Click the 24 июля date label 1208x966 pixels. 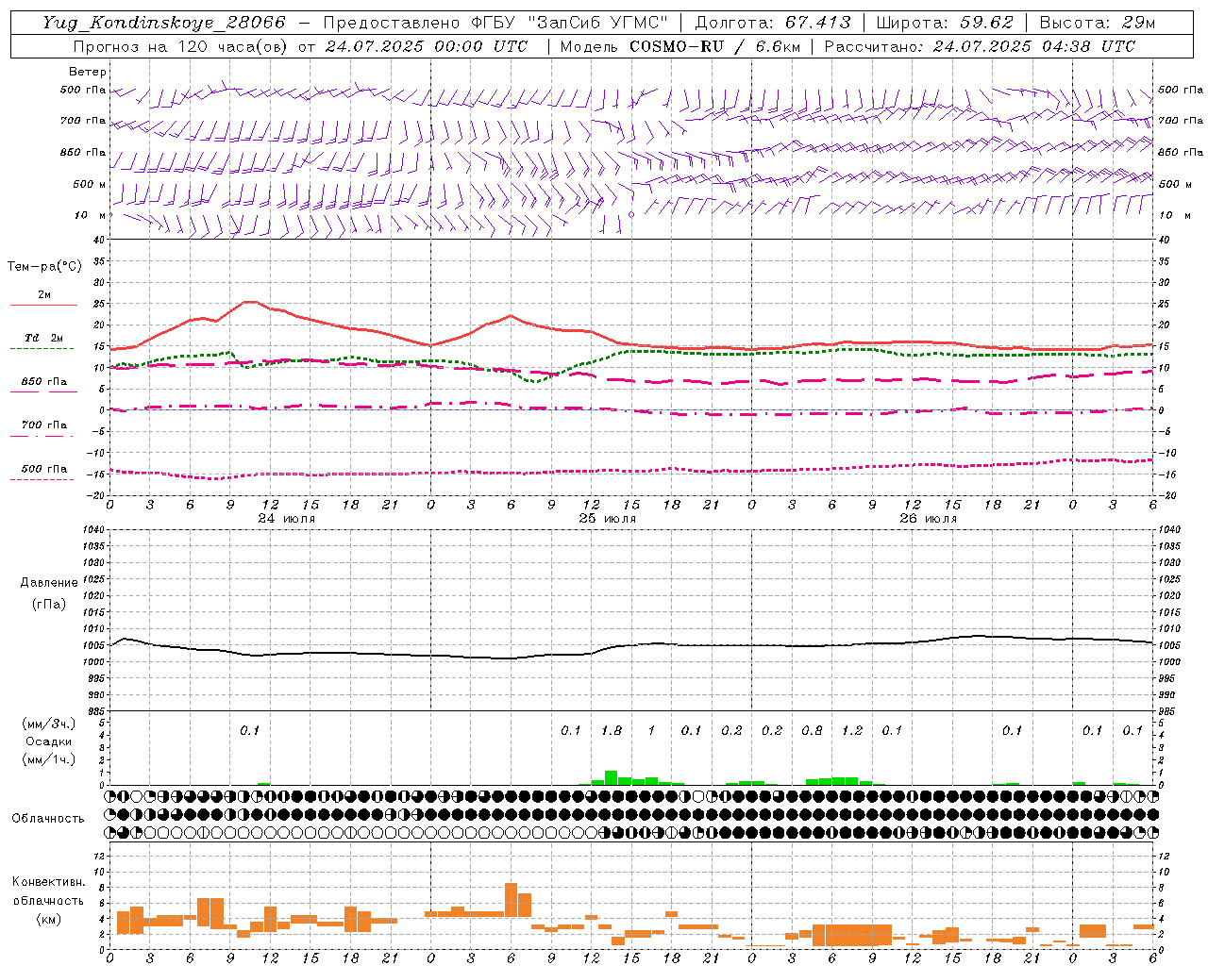pos(287,519)
